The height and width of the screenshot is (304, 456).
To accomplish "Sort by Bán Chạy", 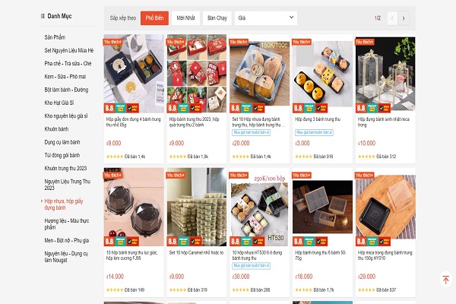I will pos(217,18).
